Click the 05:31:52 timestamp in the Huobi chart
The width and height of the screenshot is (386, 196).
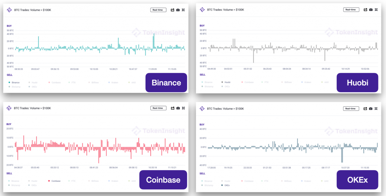coord(248,69)
